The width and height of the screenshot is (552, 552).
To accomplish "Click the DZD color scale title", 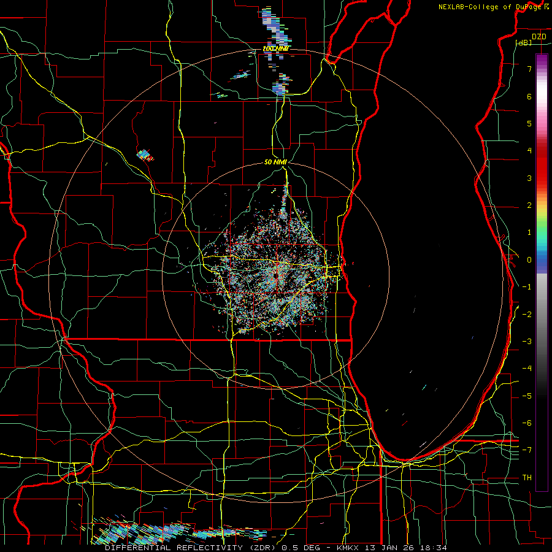I will coord(539,37).
